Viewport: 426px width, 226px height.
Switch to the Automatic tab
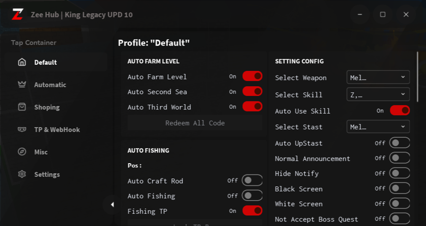[50, 85]
